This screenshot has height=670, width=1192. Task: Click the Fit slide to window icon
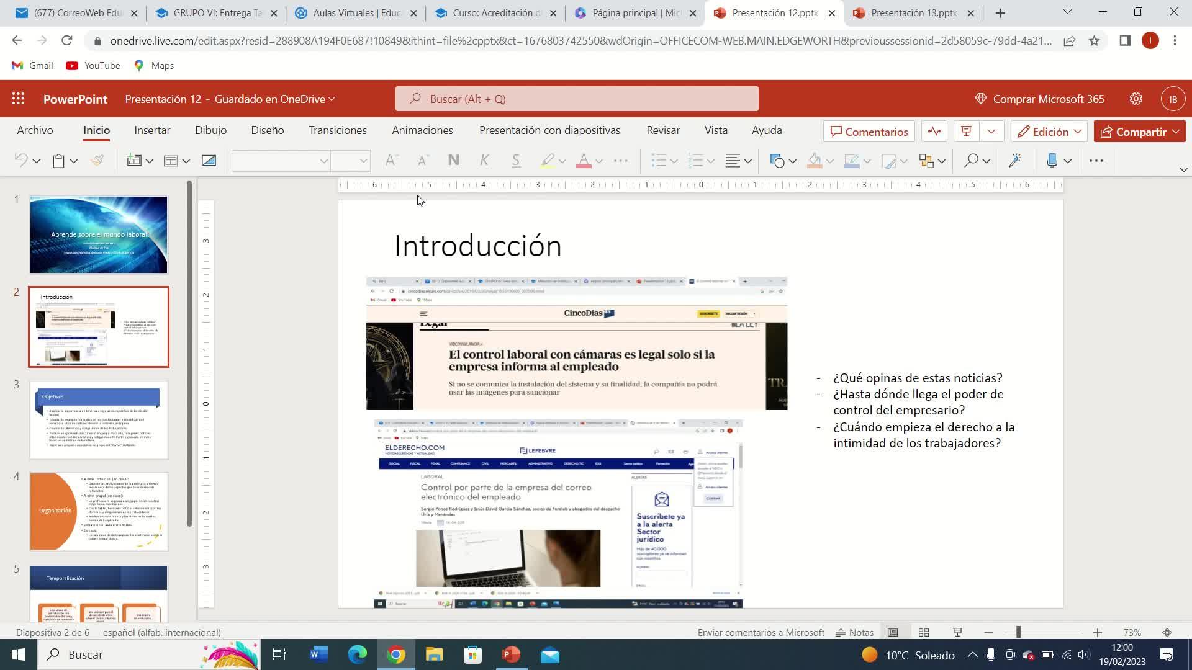(1167, 632)
